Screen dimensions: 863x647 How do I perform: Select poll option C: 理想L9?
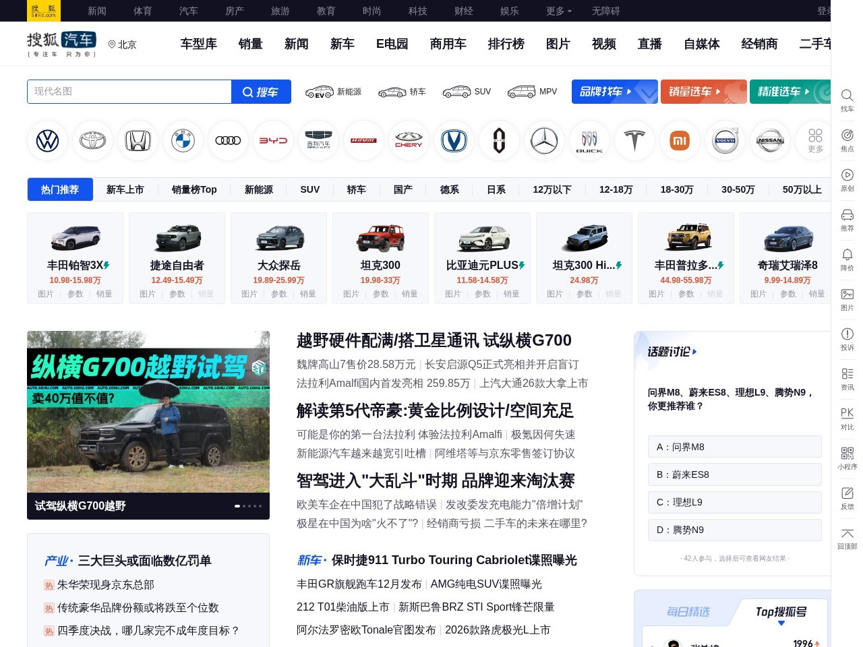734,502
